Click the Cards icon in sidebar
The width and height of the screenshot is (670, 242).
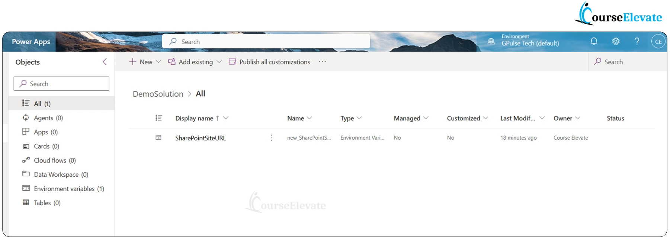tap(26, 146)
